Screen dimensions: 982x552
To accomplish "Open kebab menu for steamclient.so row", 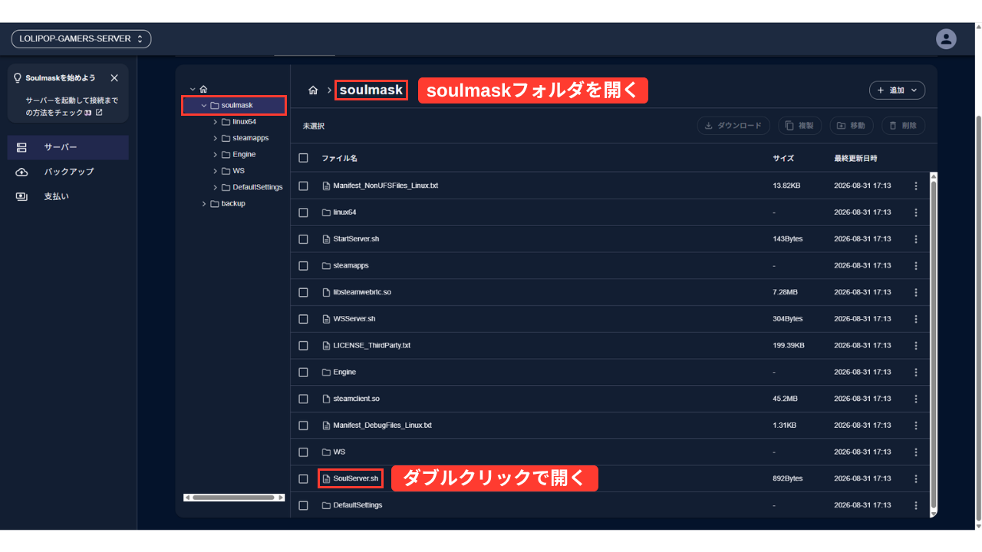I will click(916, 399).
